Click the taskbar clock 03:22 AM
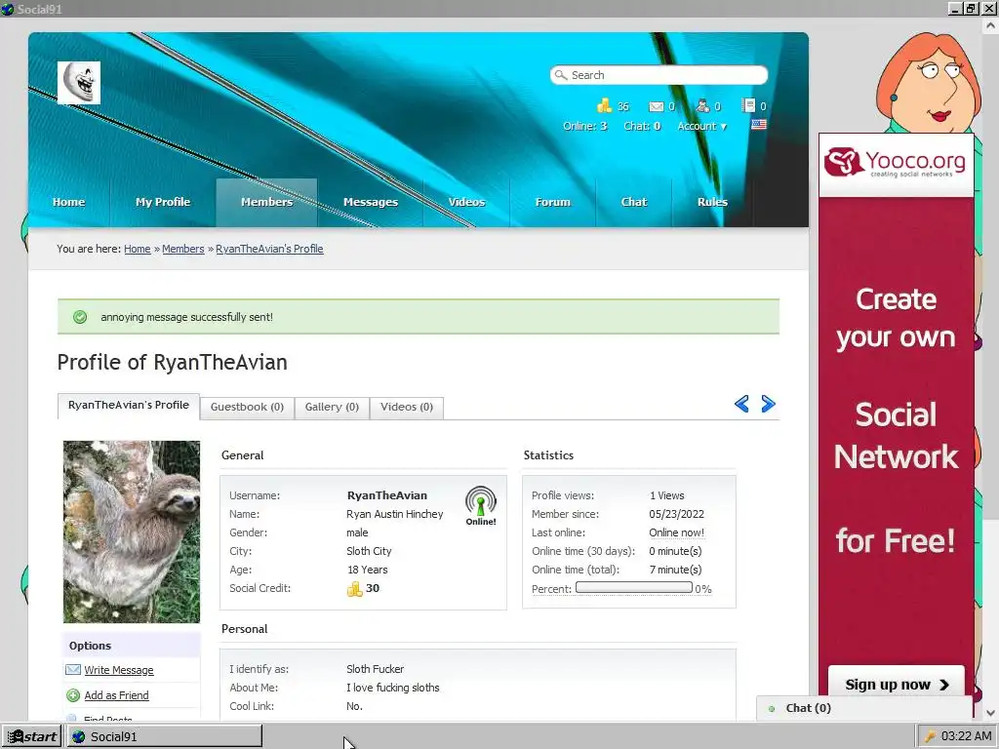Screen dimensions: 999x749 (966, 737)
